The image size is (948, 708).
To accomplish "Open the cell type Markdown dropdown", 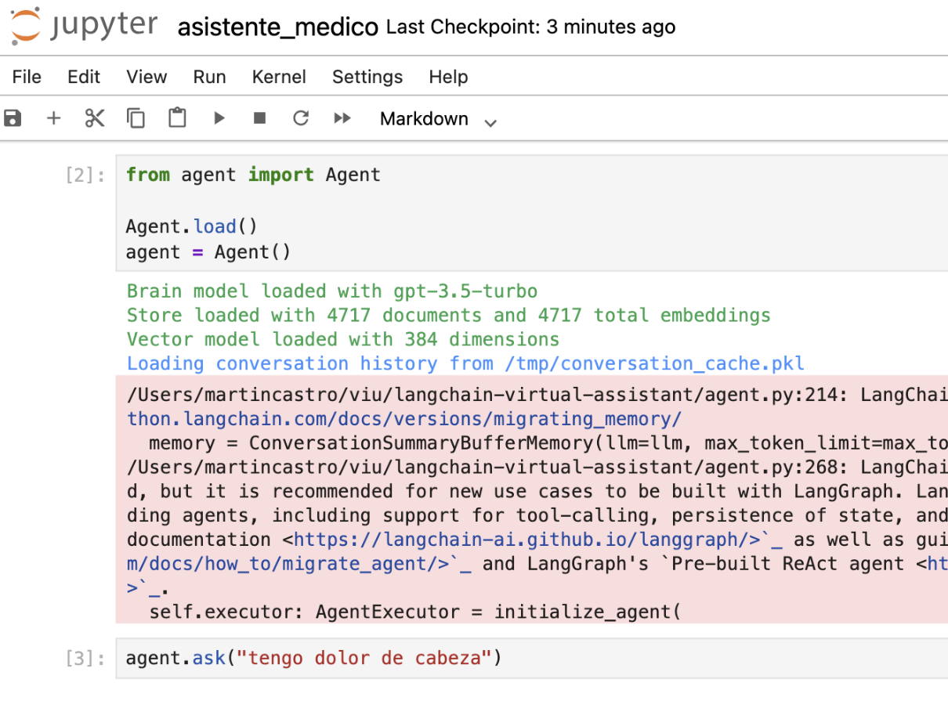I will click(x=437, y=119).
